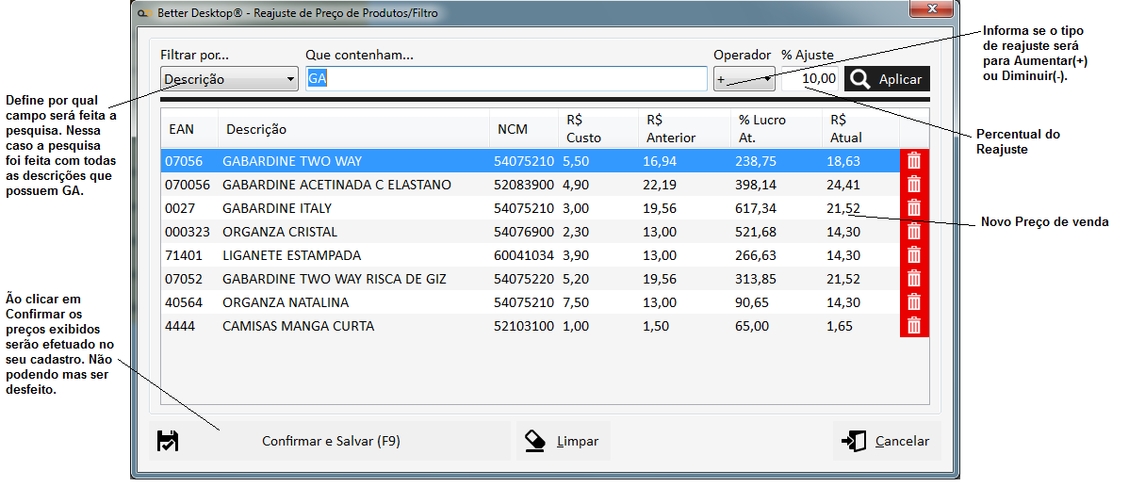Remove ORGANZA NATALINA row using trash icon
Screen dimensions: 1145x487
point(913,302)
